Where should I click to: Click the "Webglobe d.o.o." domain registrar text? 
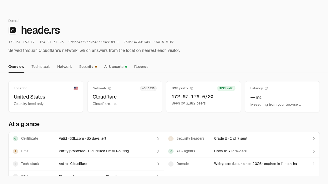[227, 164]
